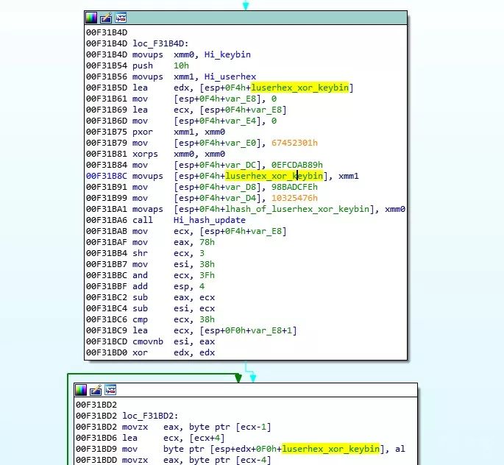
Task: Click xor edx, edx instruction
Action: (174, 352)
